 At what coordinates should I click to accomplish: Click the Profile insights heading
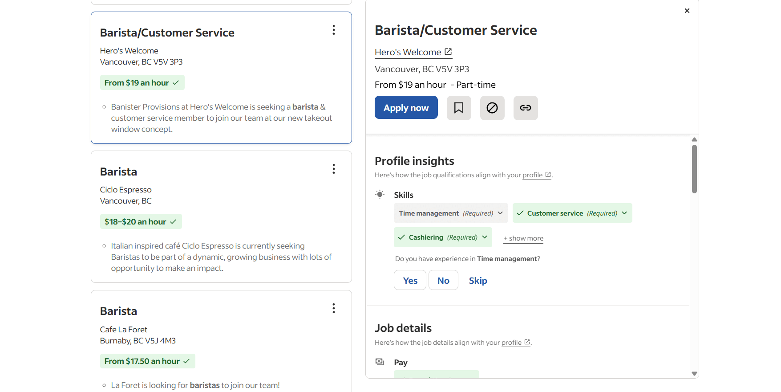(414, 161)
